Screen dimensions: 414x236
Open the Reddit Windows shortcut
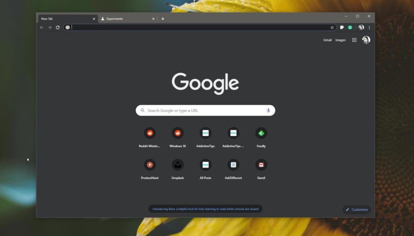150,133
